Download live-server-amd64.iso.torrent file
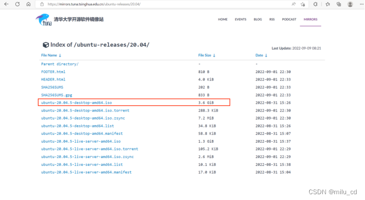Image resolution: width=365 pixels, height=200 pixels. [90, 149]
